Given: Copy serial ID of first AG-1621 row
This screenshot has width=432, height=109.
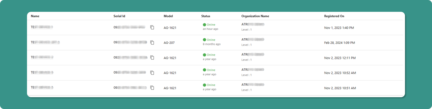Looking at the screenshot, I should click(152, 28).
